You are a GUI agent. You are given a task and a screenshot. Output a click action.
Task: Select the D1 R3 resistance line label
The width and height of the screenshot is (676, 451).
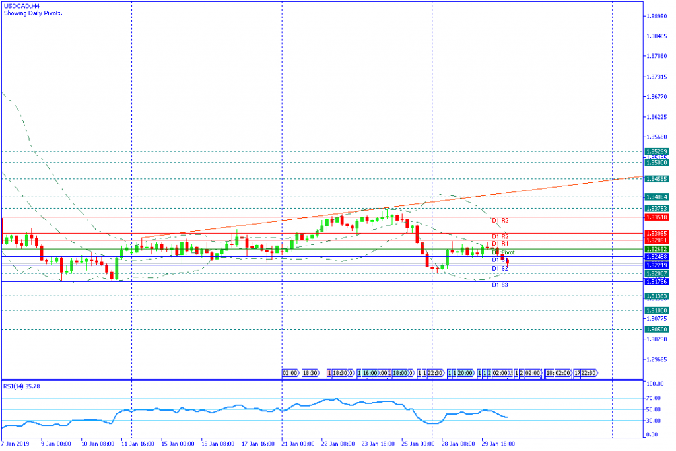coord(500,220)
